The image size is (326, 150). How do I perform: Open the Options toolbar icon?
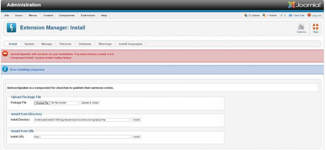click(301, 28)
